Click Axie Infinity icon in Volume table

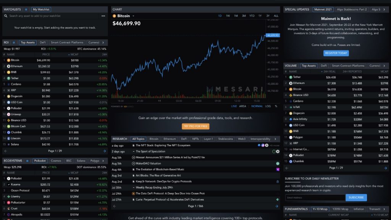291,119
